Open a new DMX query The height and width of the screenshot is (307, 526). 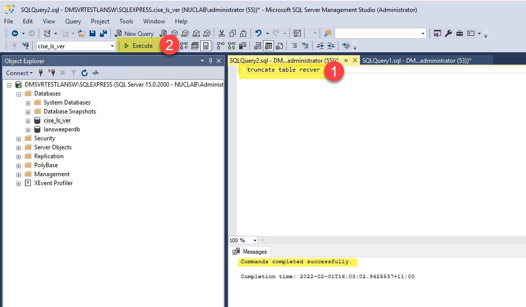click(x=185, y=33)
